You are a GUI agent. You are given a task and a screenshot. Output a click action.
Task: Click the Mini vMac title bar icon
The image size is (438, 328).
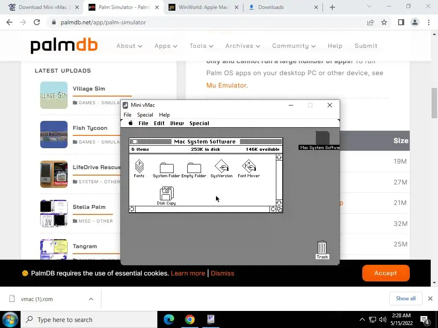[125, 105]
